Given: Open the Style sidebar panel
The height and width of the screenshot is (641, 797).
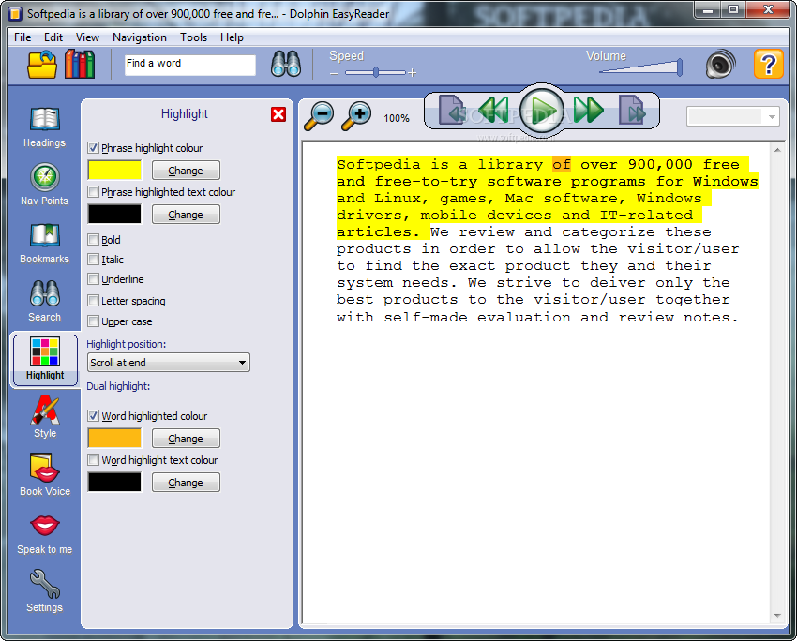Looking at the screenshot, I should coord(45,417).
